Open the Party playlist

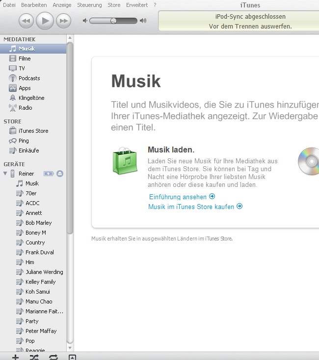coord(33,322)
